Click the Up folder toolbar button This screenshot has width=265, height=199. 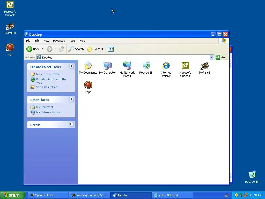pos(62,49)
